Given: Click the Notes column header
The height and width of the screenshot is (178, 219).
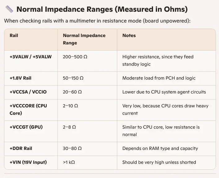Looking at the screenshot, I should click(x=129, y=35).
